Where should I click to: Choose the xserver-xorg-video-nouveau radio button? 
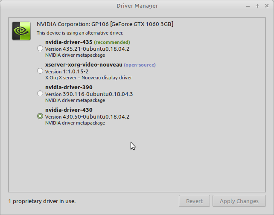[x=40, y=71]
